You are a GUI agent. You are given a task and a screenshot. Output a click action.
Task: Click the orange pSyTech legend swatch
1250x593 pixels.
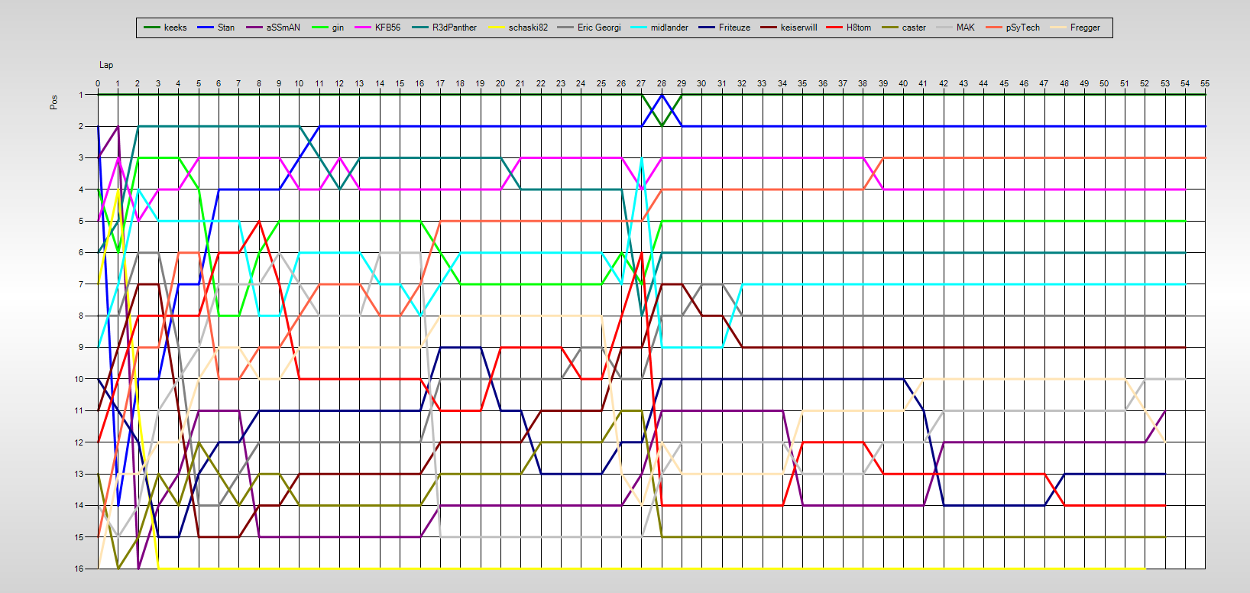tap(993, 28)
